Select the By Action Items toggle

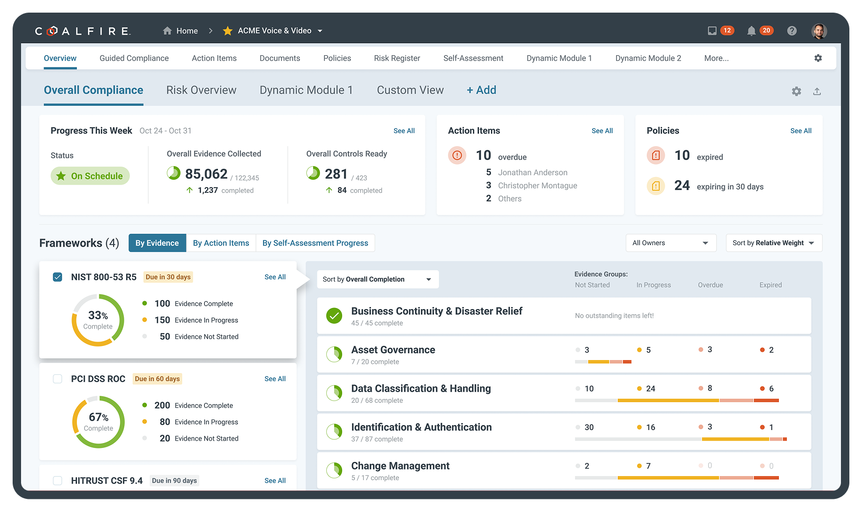[221, 243]
